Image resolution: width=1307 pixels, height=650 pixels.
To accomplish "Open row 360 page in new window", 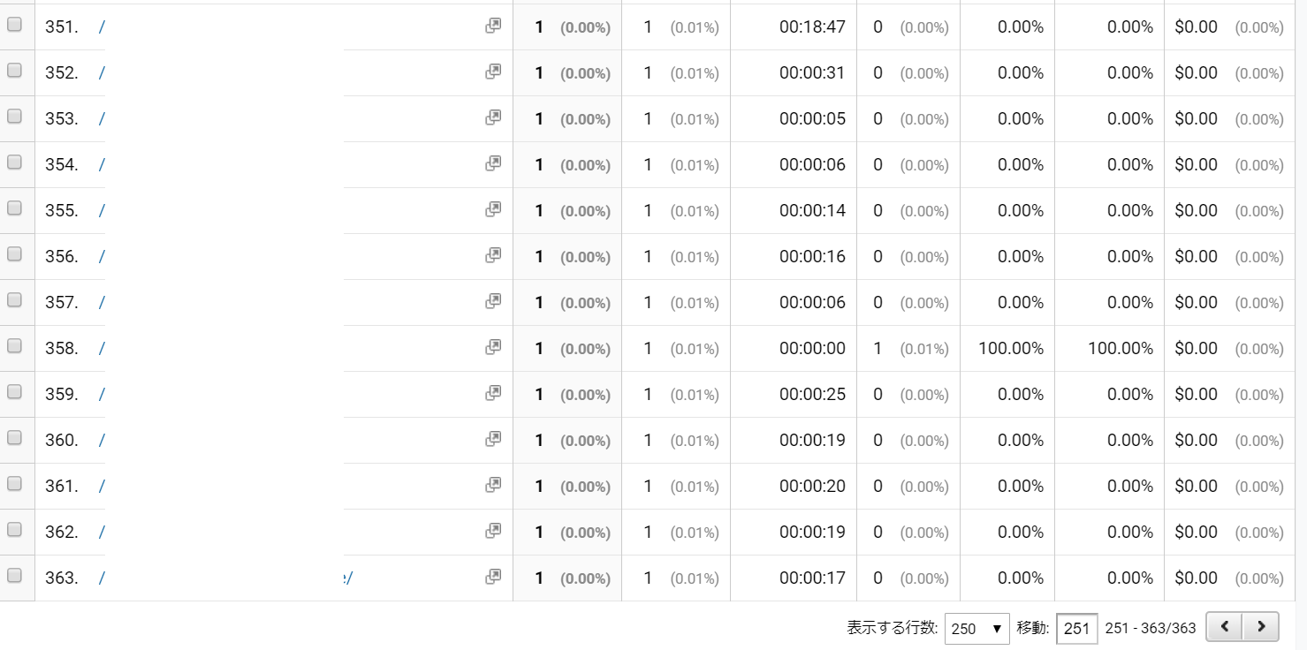I will tap(493, 440).
